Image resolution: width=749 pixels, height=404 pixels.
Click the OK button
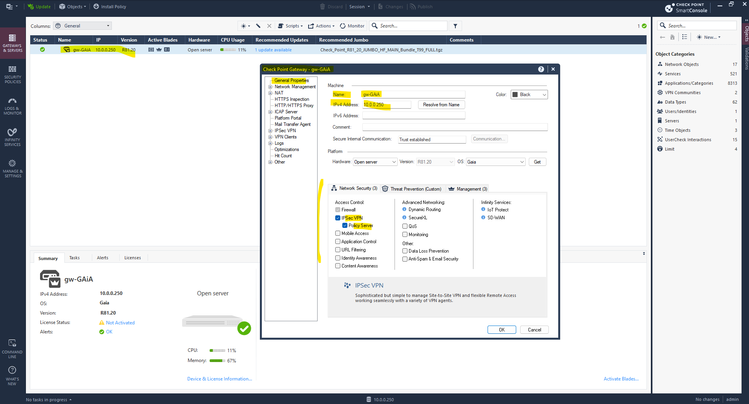[502, 330]
